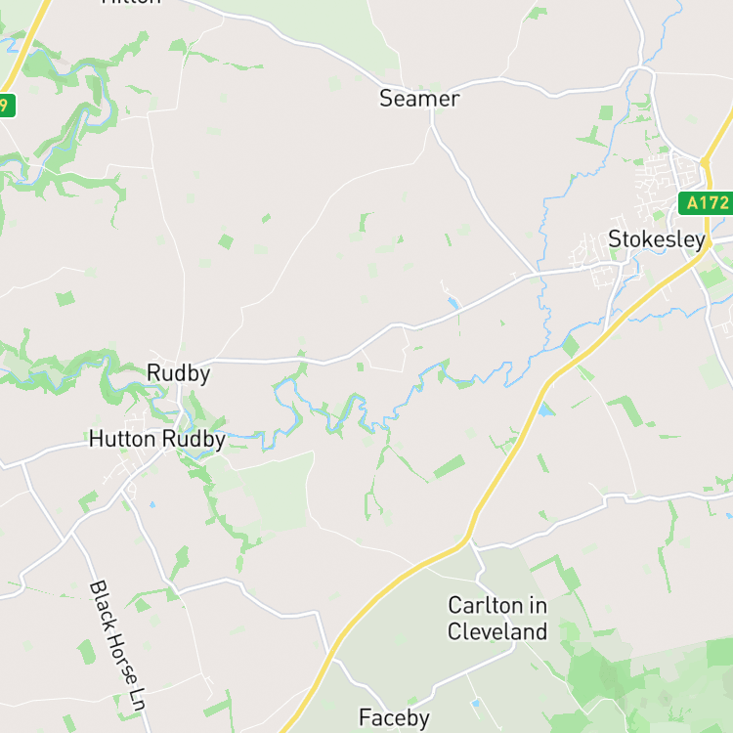The image size is (733, 733).
Task: Click the partially visible Hilton label at top
Action: (131, 2)
